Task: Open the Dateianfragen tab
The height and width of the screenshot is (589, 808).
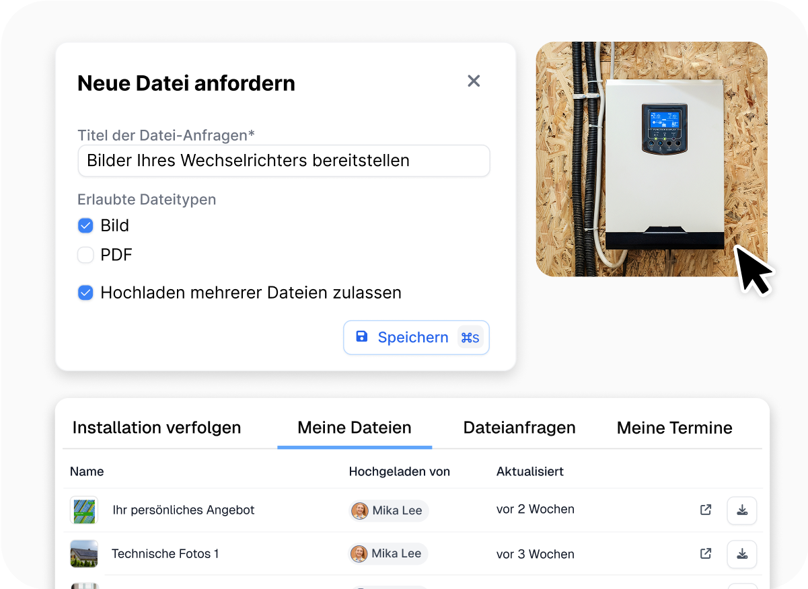Action: click(519, 428)
